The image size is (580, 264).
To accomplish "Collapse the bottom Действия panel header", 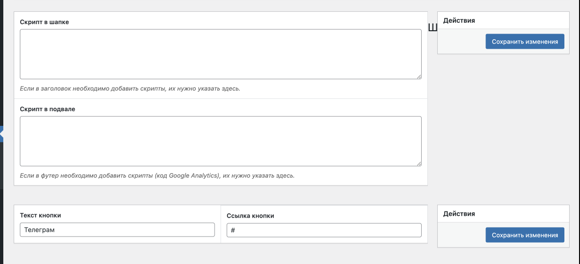I will click(503, 213).
